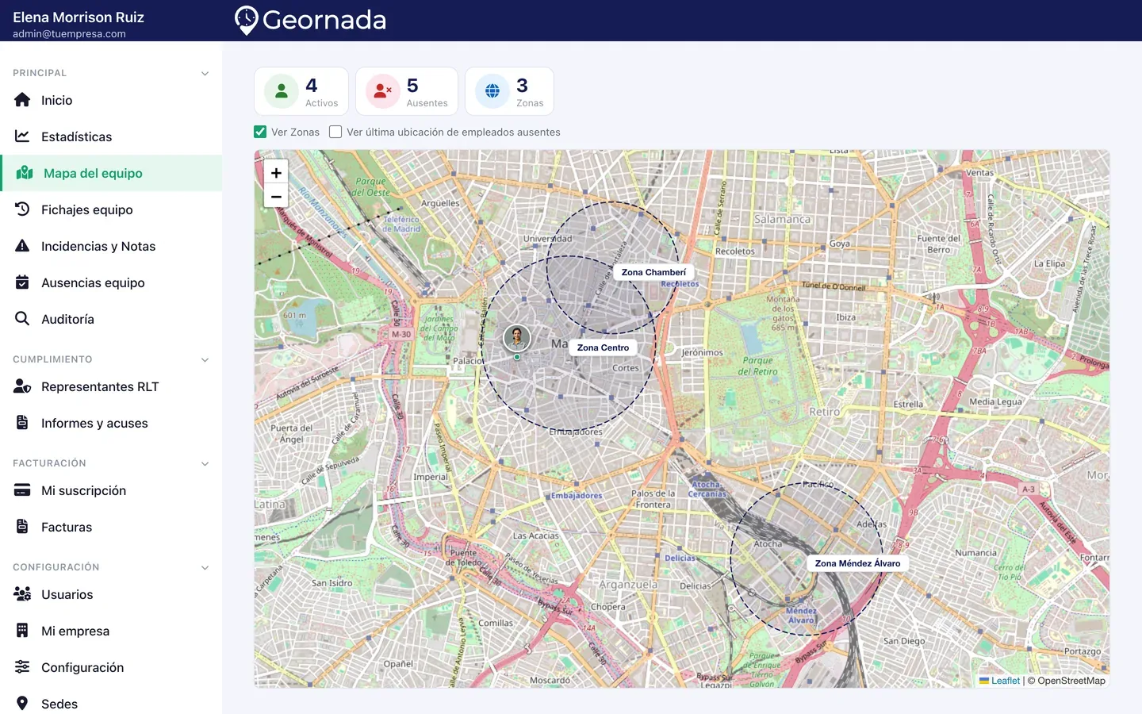Zoom in on the map
This screenshot has width=1142, height=714.
[276, 172]
